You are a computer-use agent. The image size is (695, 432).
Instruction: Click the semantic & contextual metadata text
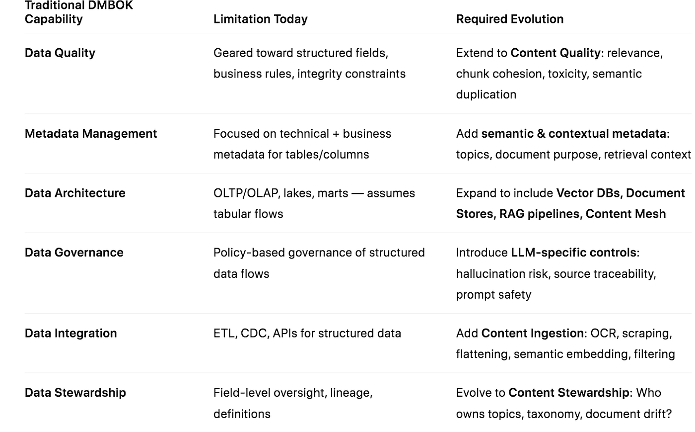pyautogui.click(x=574, y=134)
